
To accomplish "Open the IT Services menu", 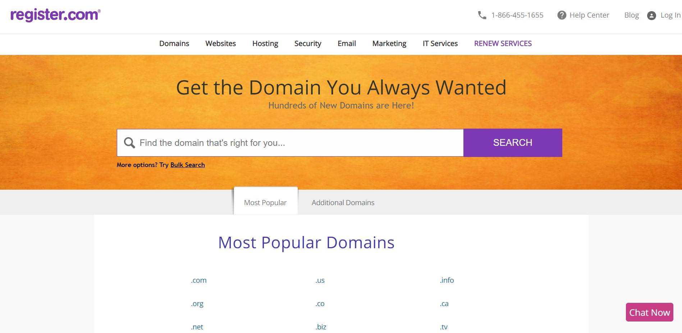I will pyautogui.click(x=440, y=43).
